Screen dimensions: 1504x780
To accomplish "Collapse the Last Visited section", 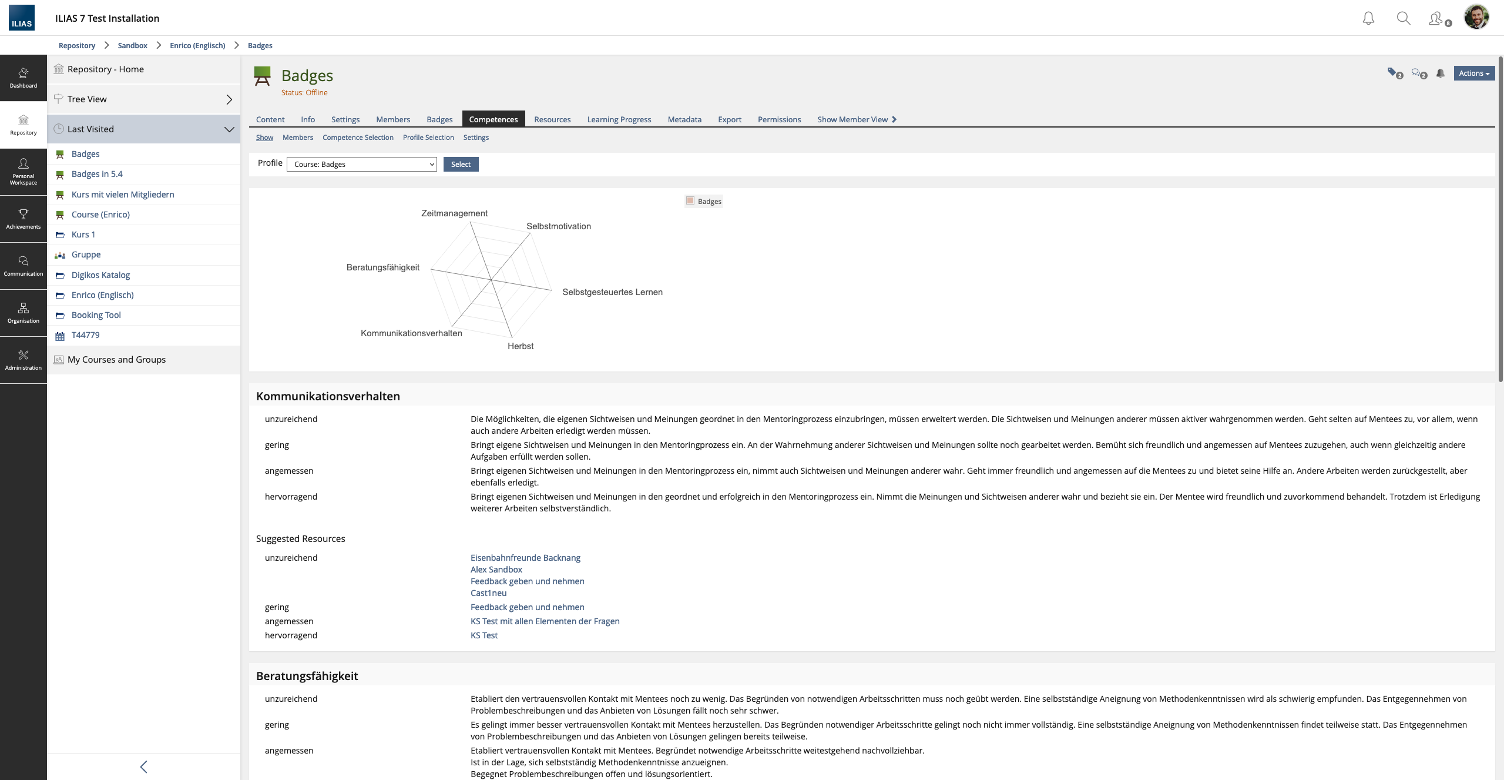I will [x=229, y=129].
